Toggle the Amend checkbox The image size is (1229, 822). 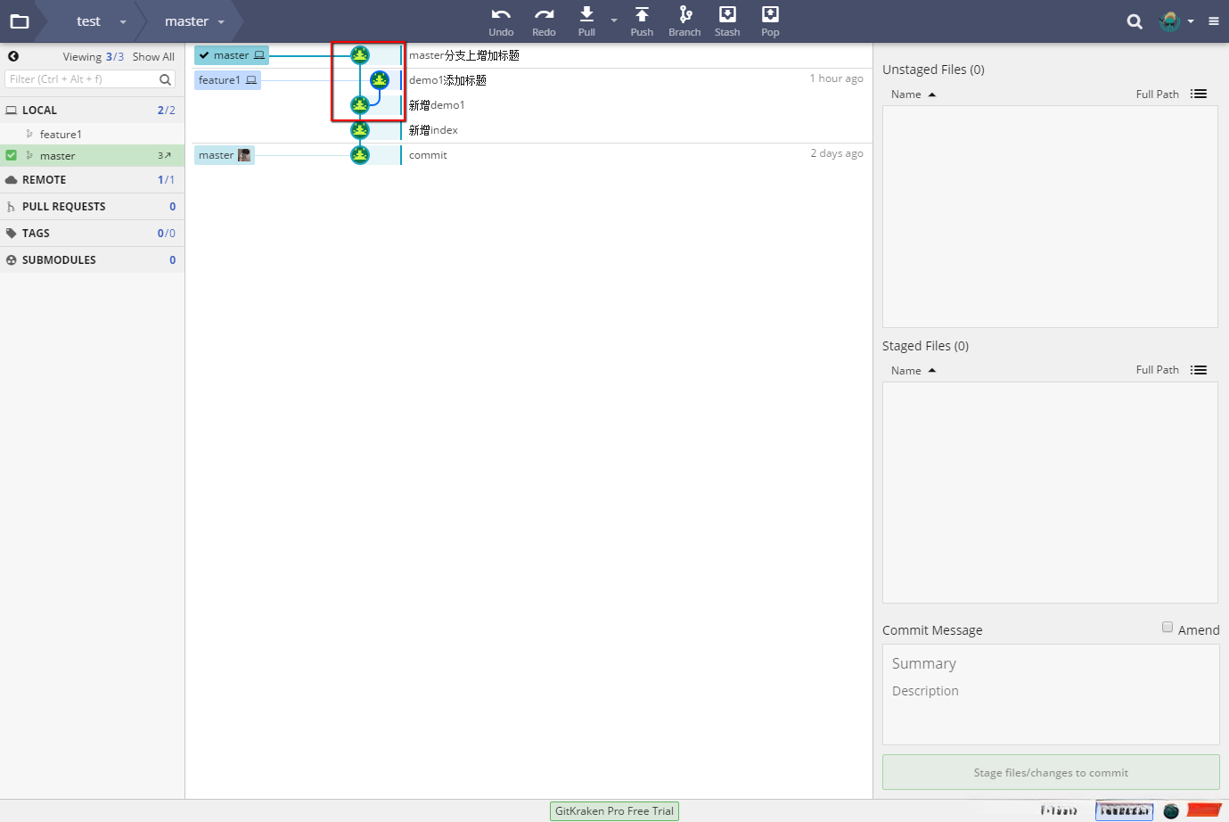(1168, 628)
